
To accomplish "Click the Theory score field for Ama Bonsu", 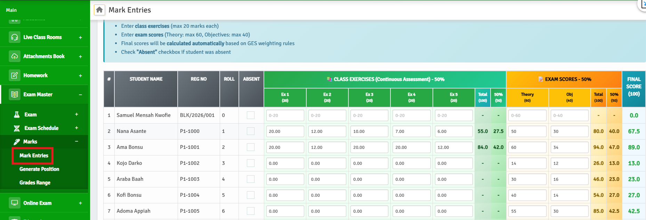I will (x=527, y=147).
